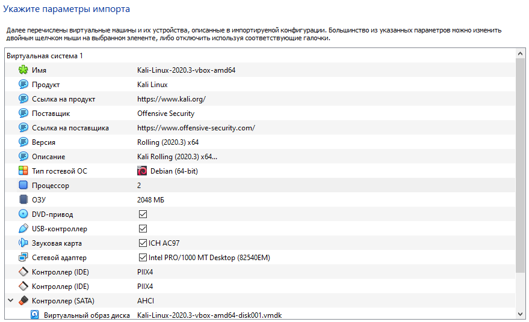Click the speech bubble icon beside Версия
Screen dimensions: 529x322
coord(23,142)
